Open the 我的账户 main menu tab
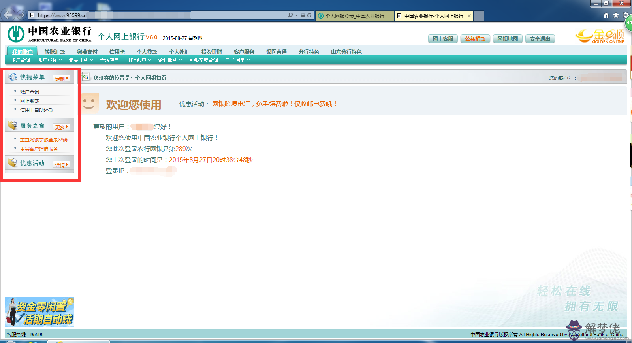 click(x=22, y=51)
